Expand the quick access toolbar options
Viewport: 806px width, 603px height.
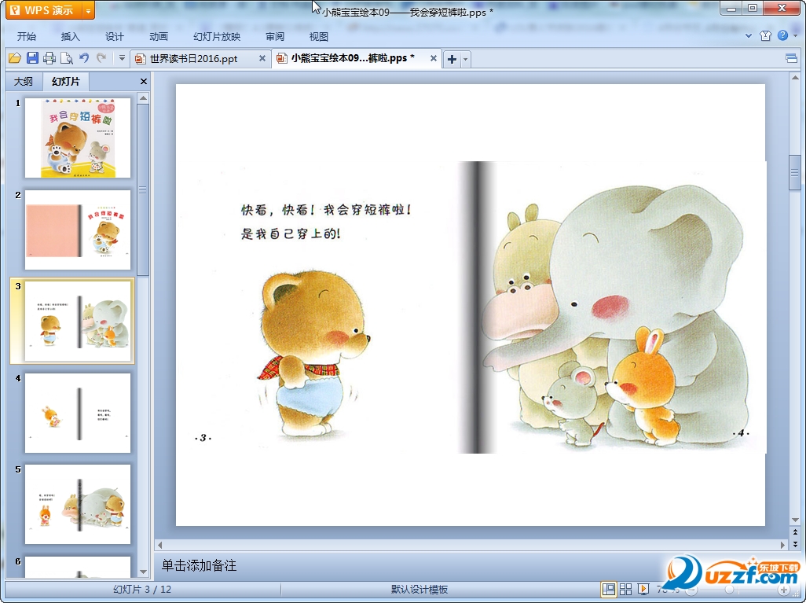coord(122,58)
